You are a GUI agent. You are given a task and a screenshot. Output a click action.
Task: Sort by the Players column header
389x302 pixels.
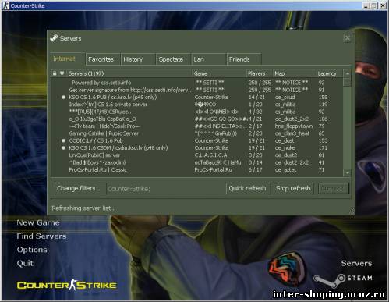click(259, 73)
